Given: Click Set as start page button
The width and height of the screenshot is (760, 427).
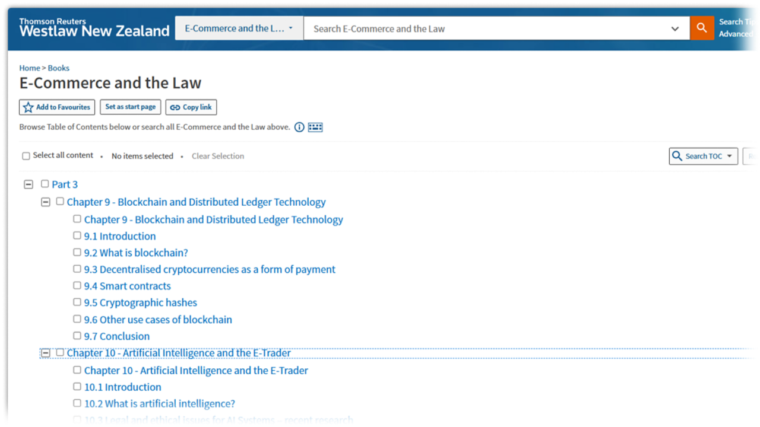Looking at the screenshot, I should point(131,107).
